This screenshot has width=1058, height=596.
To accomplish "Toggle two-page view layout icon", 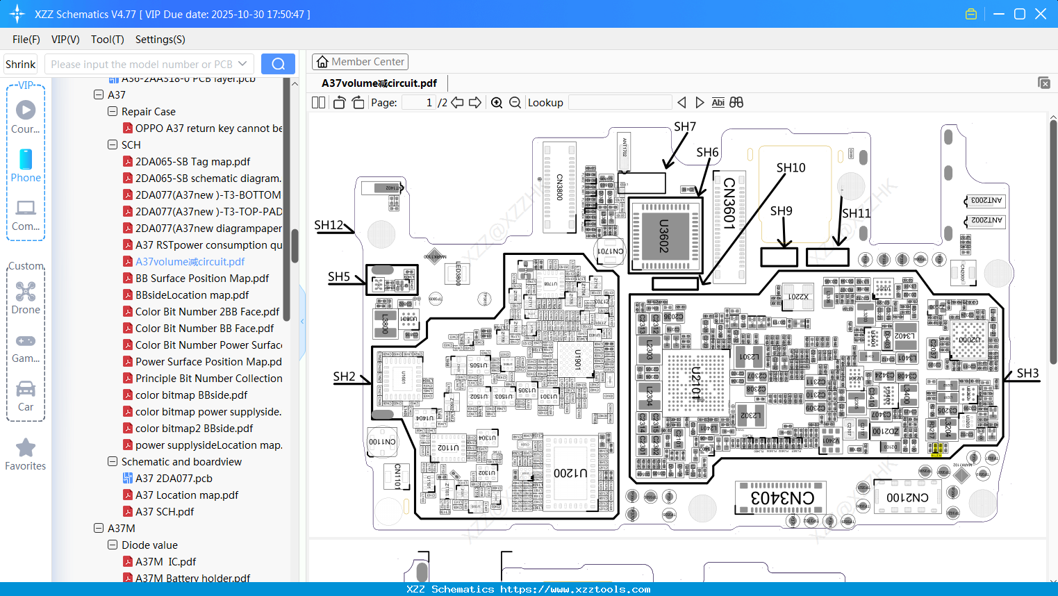I will (x=319, y=103).
